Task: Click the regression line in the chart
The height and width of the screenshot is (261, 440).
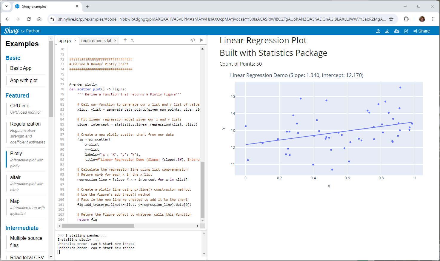Action: click(328, 134)
